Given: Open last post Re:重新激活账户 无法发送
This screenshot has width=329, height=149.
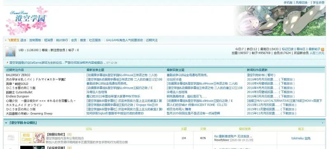Looking at the screenshot, I should pos(233,136).
